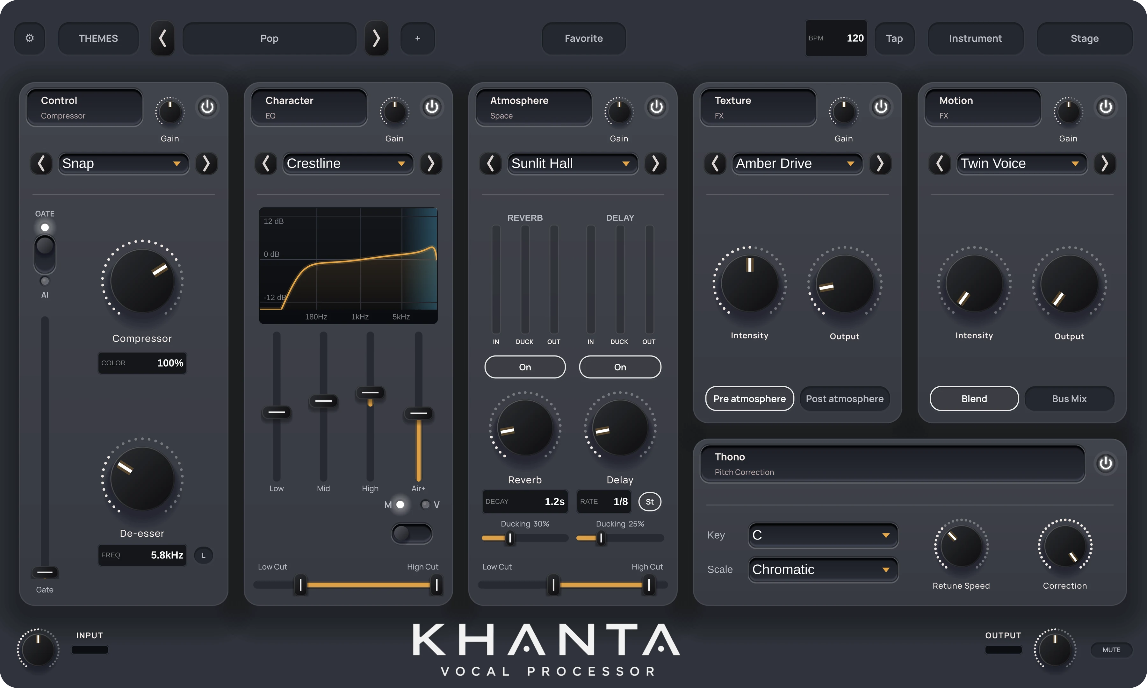The height and width of the screenshot is (688, 1147).
Task: Open the Twin Voice preset dropdown
Action: click(x=1022, y=163)
